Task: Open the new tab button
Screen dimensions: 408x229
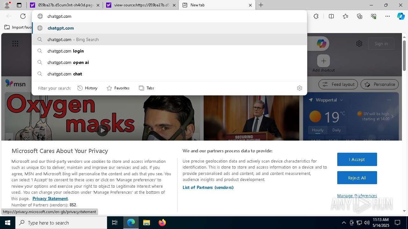Action: 261,5
